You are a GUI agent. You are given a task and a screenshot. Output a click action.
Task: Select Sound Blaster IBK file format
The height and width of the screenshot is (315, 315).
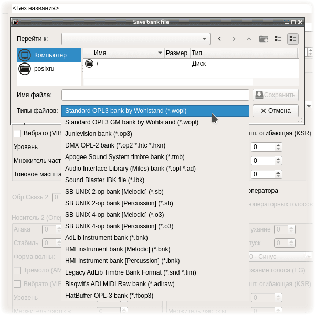(x=155, y=180)
